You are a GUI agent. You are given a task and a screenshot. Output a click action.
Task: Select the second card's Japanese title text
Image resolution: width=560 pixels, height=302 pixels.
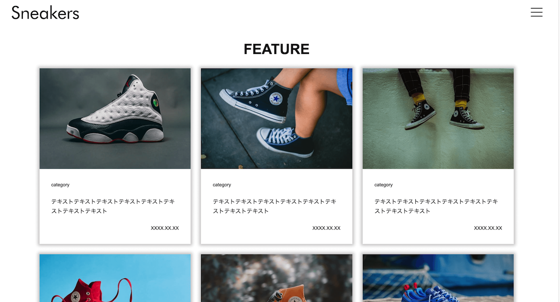(274, 206)
